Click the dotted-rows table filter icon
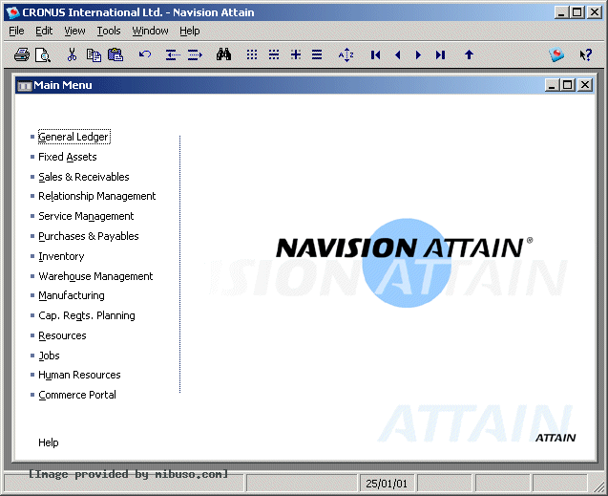Viewport: 608px width, 496px height. (x=274, y=54)
